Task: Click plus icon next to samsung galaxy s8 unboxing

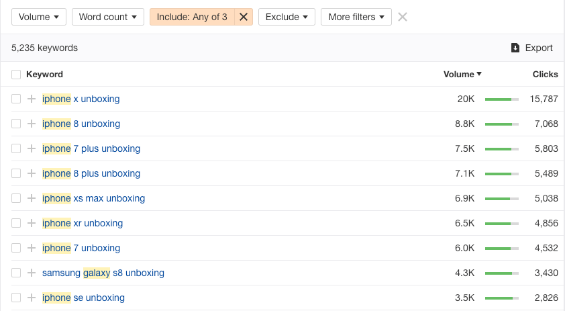Action: (x=31, y=273)
